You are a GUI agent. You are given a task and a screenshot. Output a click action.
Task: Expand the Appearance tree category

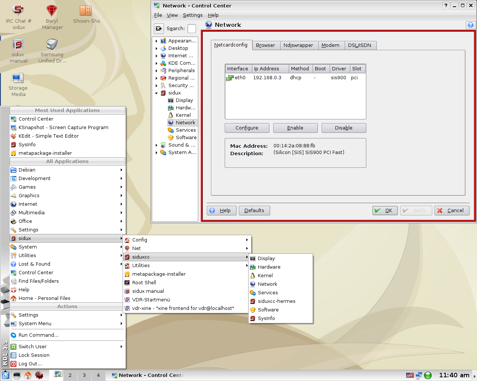157,41
